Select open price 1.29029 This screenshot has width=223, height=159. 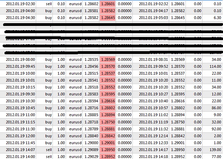click(x=91, y=157)
